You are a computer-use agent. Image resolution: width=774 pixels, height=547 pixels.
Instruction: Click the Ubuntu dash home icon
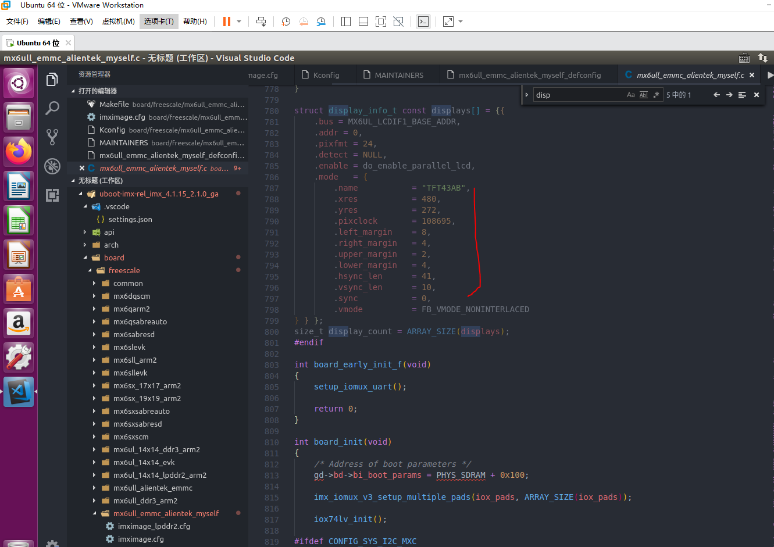tap(19, 84)
